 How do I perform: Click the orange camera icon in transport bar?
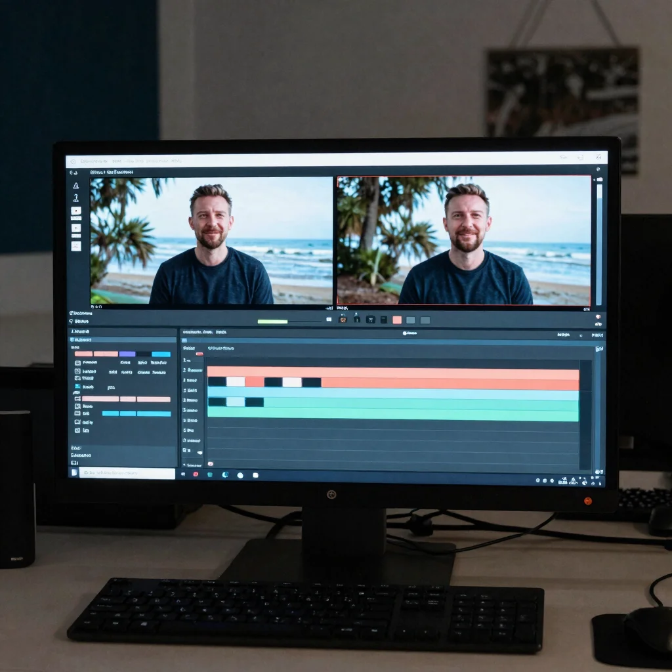click(343, 320)
